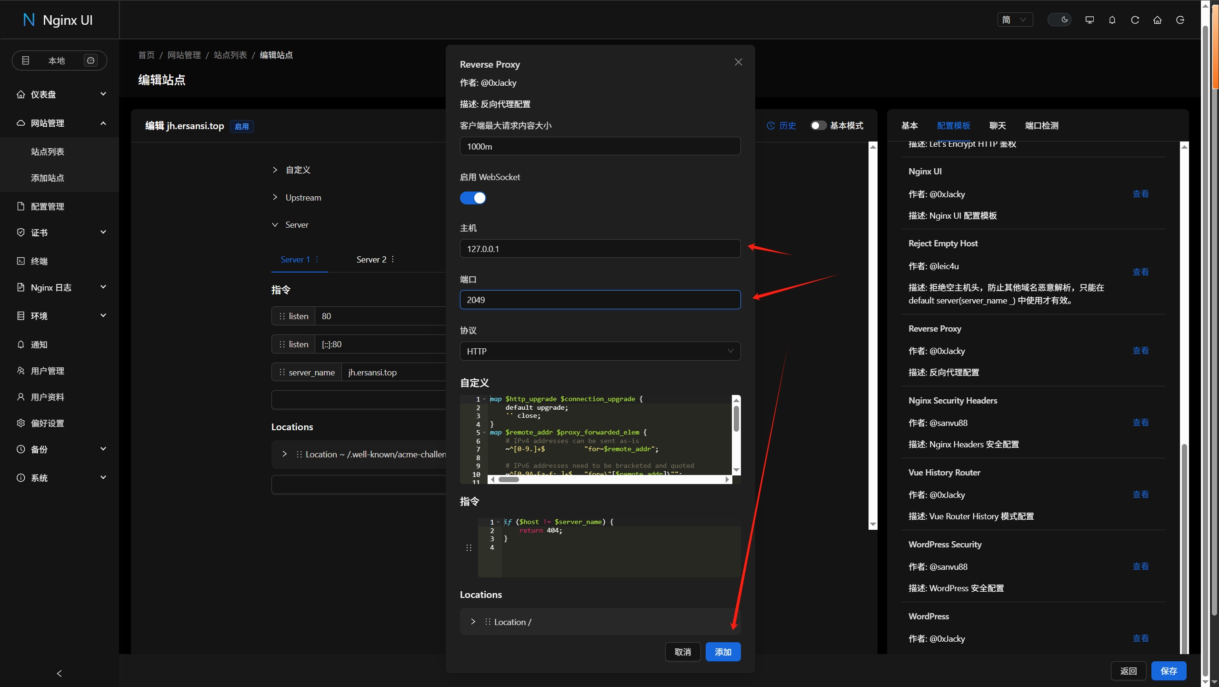The height and width of the screenshot is (687, 1219).
Task: Click the desktop monitor icon in header
Action: point(1089,20)
